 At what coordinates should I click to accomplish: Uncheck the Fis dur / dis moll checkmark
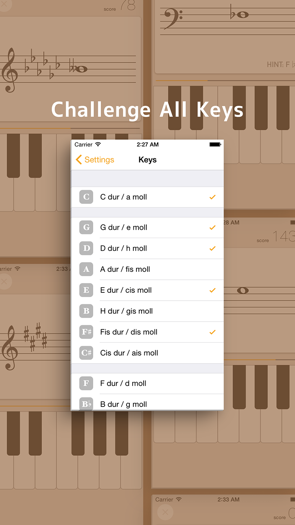[x=212, y=332]
